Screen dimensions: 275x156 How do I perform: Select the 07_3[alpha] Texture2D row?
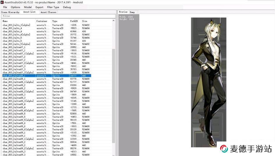[x=47, y=72]
